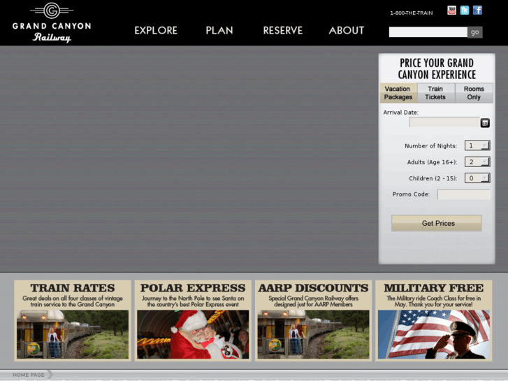The height and width of the screenshot is (381, 508).
Task: Switch to the Train Tickets tab
Action: pyautogui.click(x=435, y=93)
